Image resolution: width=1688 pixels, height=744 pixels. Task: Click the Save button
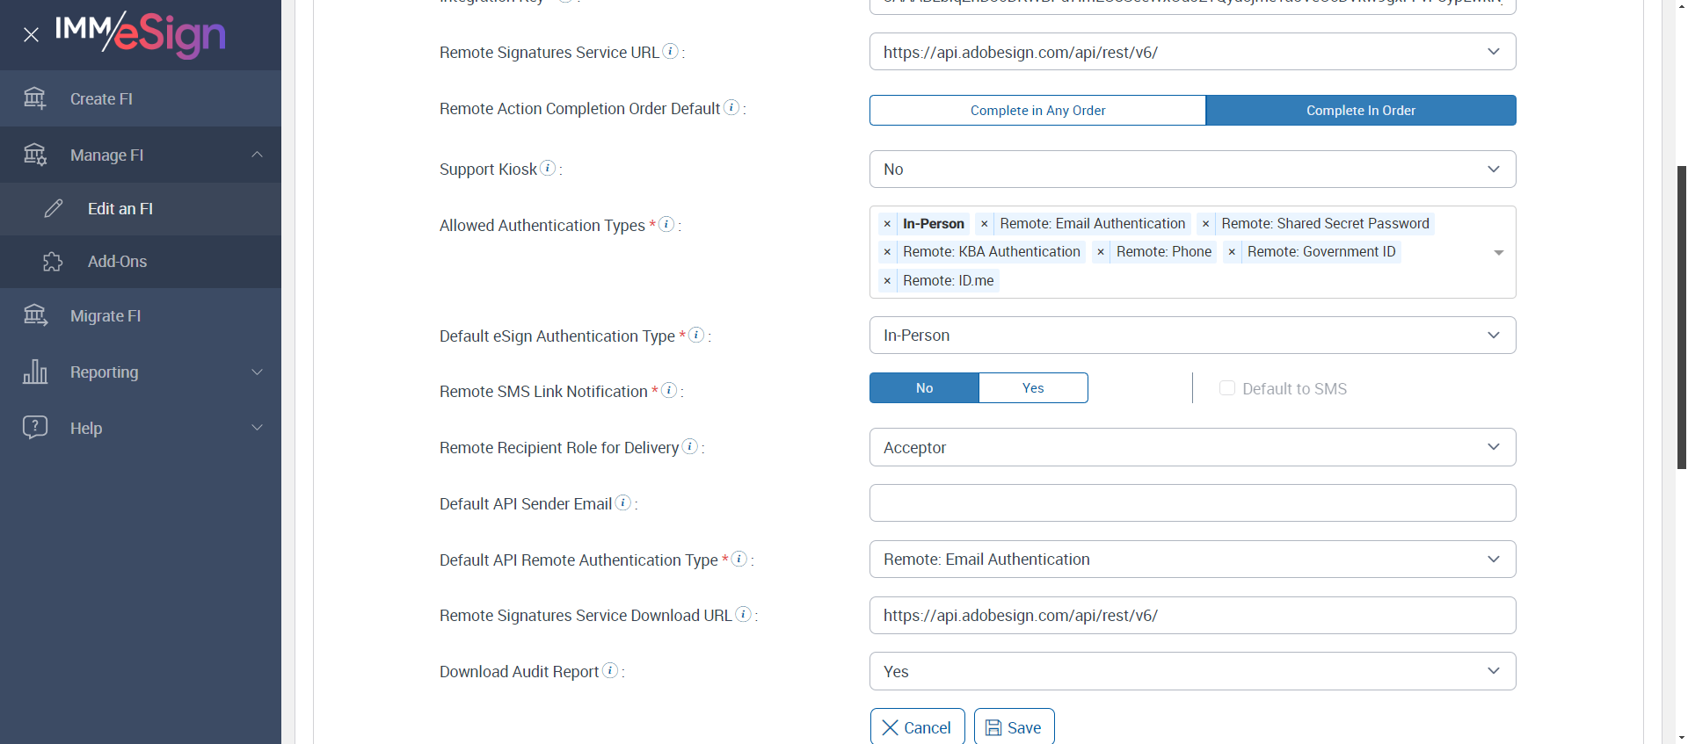point(1014,727)
